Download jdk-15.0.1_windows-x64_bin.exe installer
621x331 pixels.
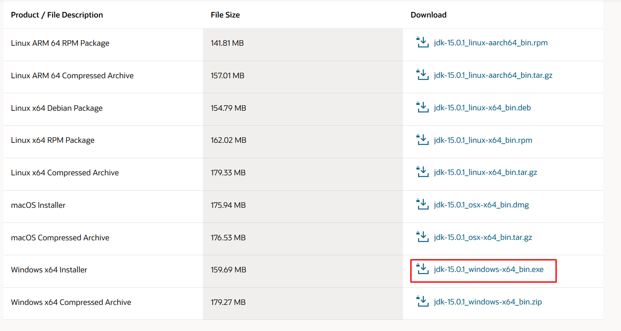(x=489, y=269)
